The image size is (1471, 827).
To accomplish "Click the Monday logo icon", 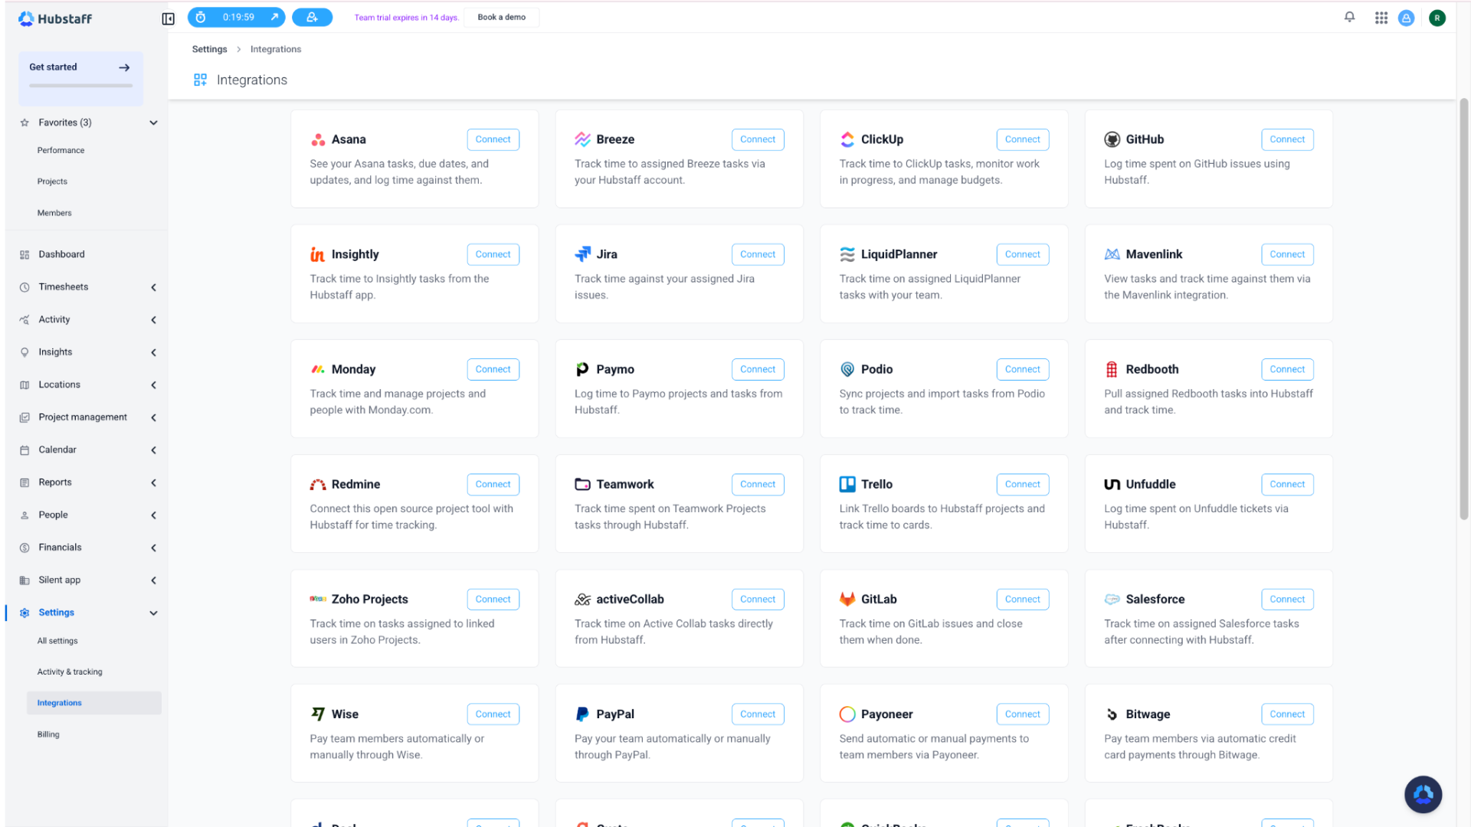I will pos(318,369).
